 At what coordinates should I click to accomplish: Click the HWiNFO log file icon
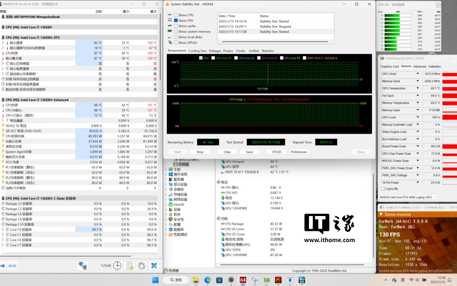(130, 266)
